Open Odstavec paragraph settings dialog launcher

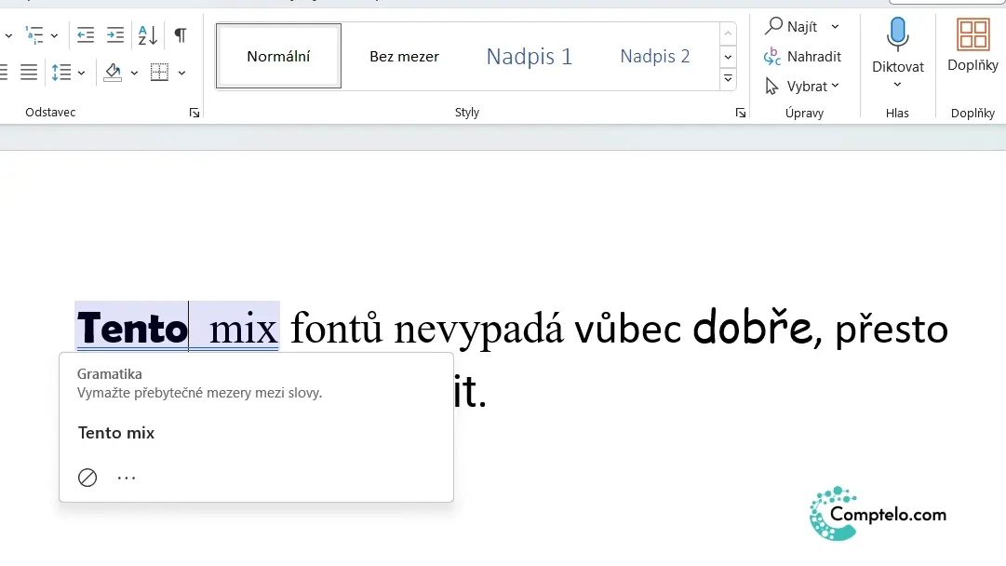pos(194,113)
